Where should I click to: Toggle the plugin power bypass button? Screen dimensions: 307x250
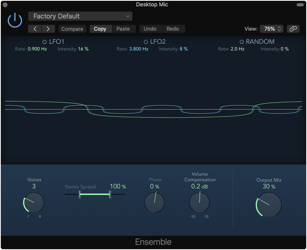[15, 20]
